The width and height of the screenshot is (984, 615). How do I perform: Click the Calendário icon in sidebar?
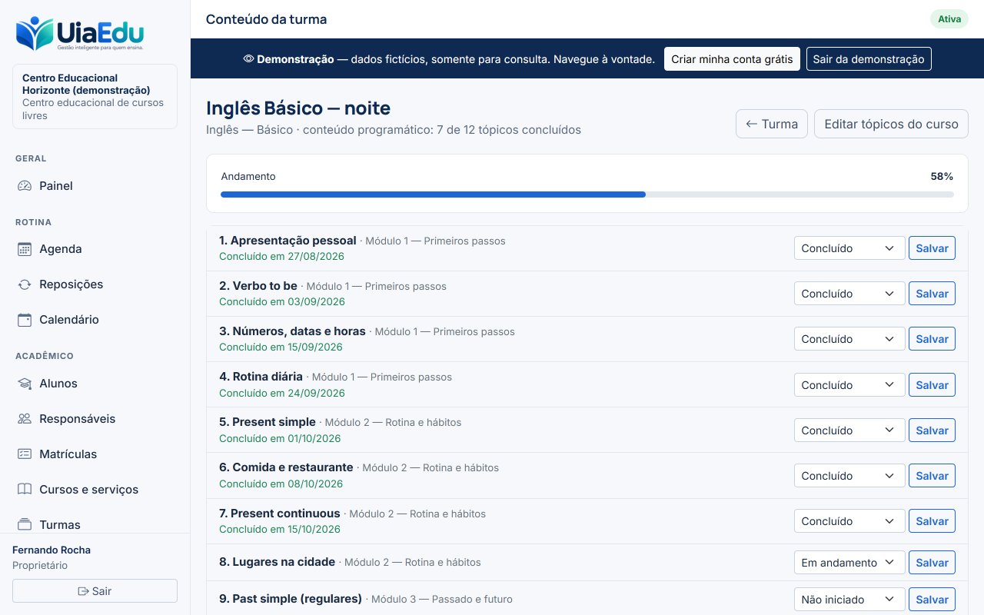[25, 320]
